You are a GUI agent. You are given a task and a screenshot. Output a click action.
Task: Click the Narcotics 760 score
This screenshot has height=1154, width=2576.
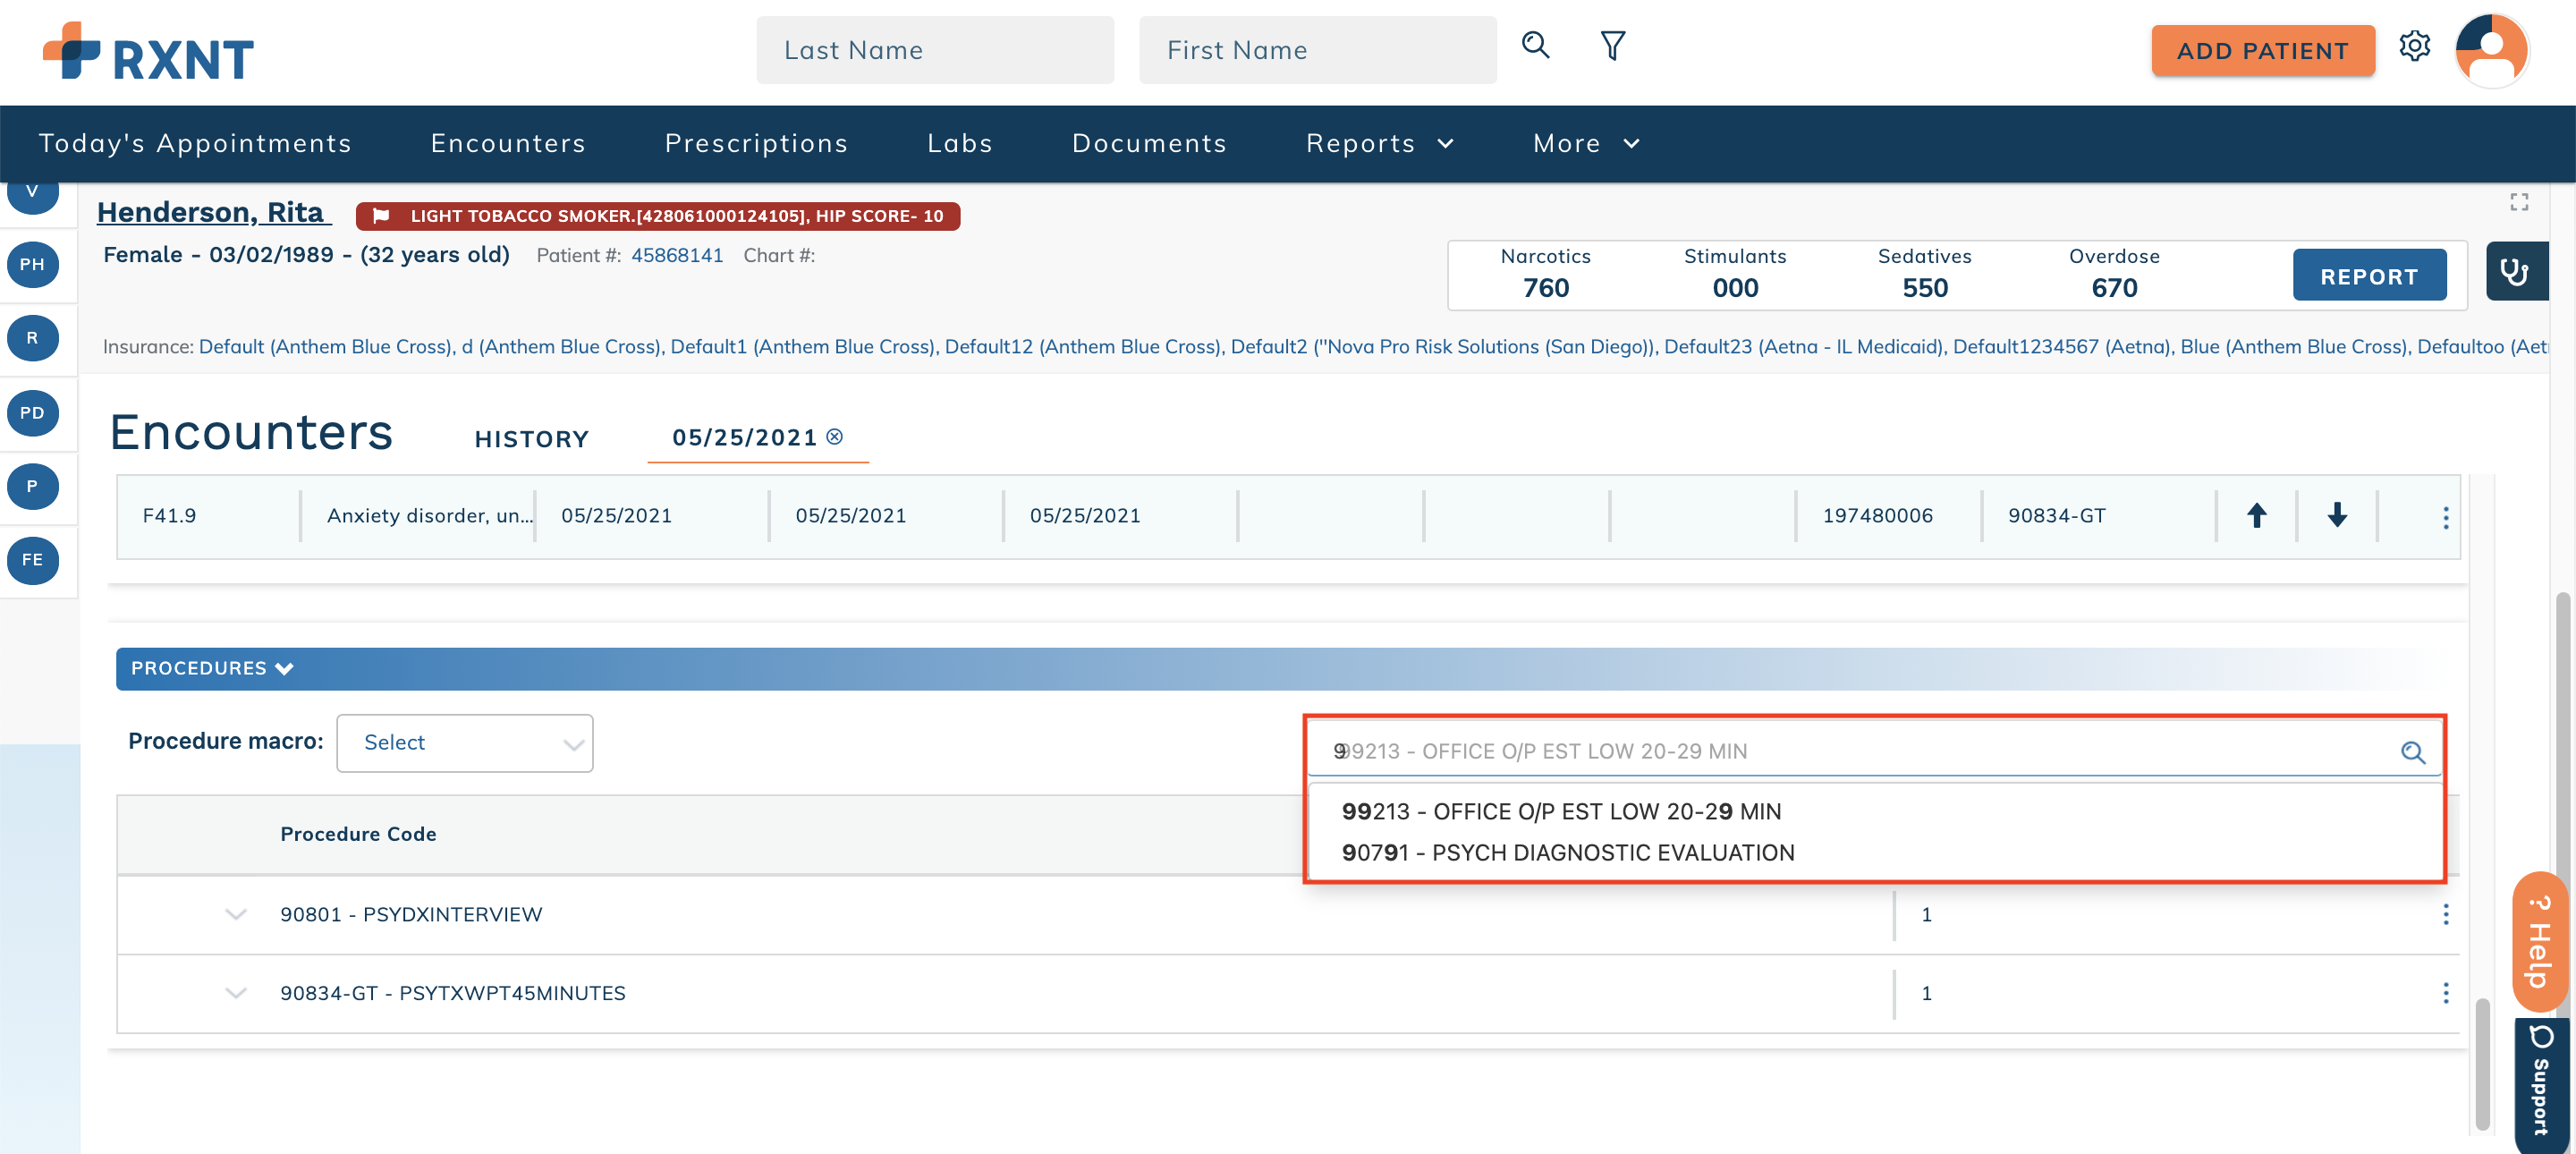click(1545, 273)
